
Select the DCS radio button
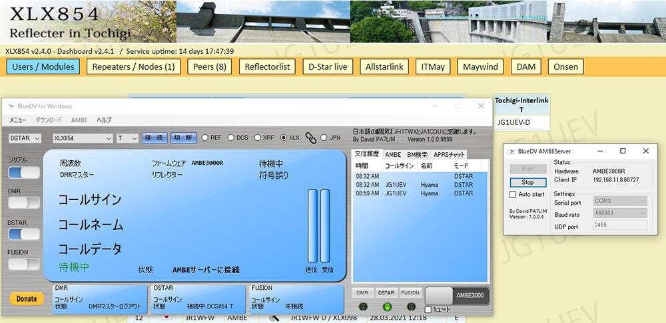click(230, 138)
